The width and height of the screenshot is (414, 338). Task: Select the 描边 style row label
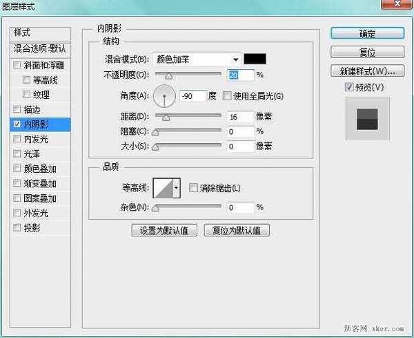coord(32,109)
